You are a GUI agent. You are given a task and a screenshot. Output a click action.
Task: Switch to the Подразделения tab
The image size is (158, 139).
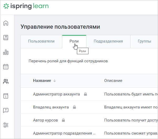click(x=108, y=41)
